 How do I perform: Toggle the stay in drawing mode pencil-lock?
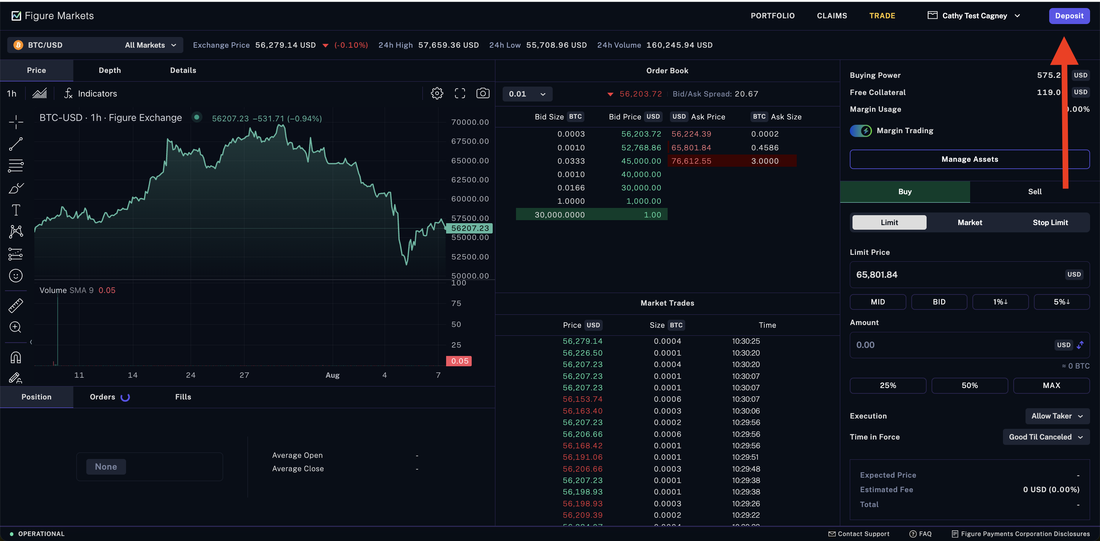click(16, 378)
